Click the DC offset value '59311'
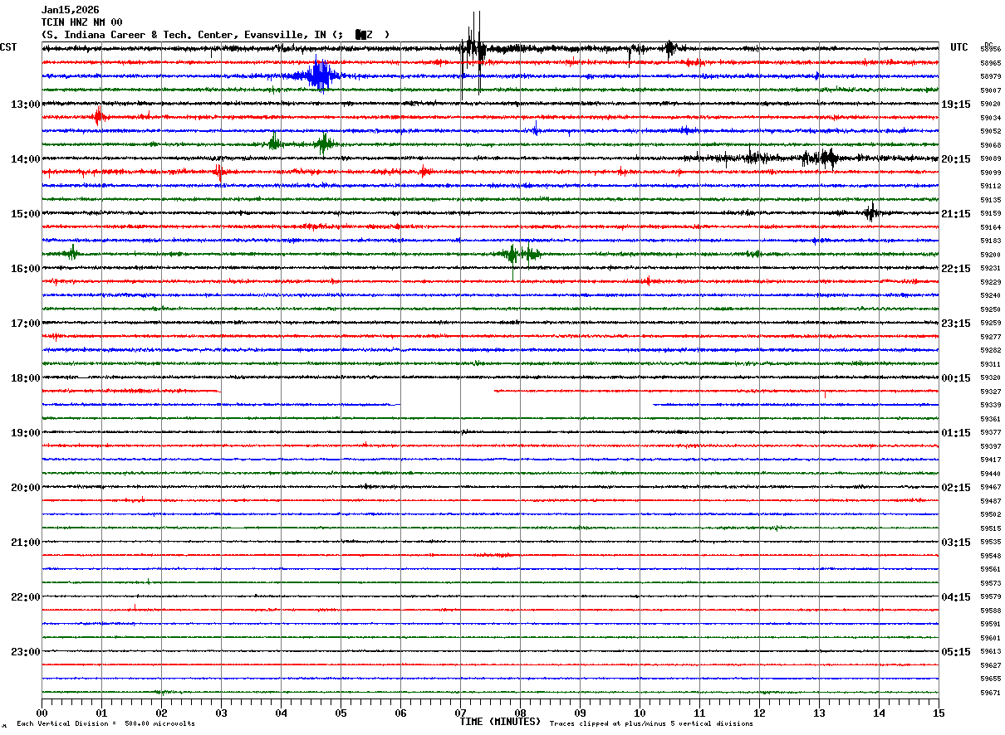 (x=990, y=364)
